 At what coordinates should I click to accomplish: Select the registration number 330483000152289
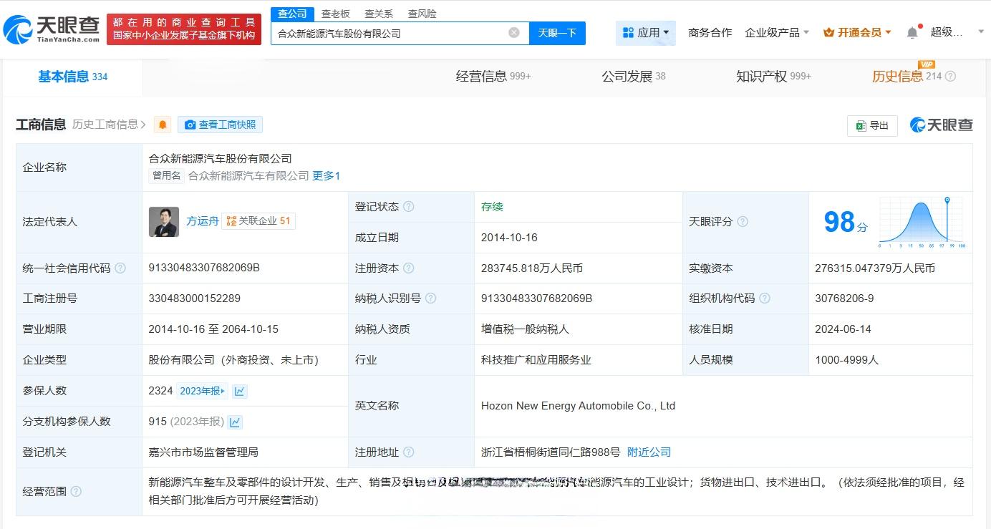(195, 299)
